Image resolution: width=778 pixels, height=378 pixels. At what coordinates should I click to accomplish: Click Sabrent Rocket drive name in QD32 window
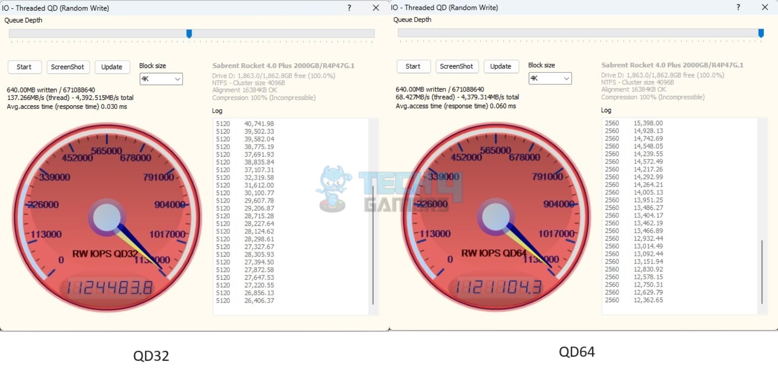[283, 66]
